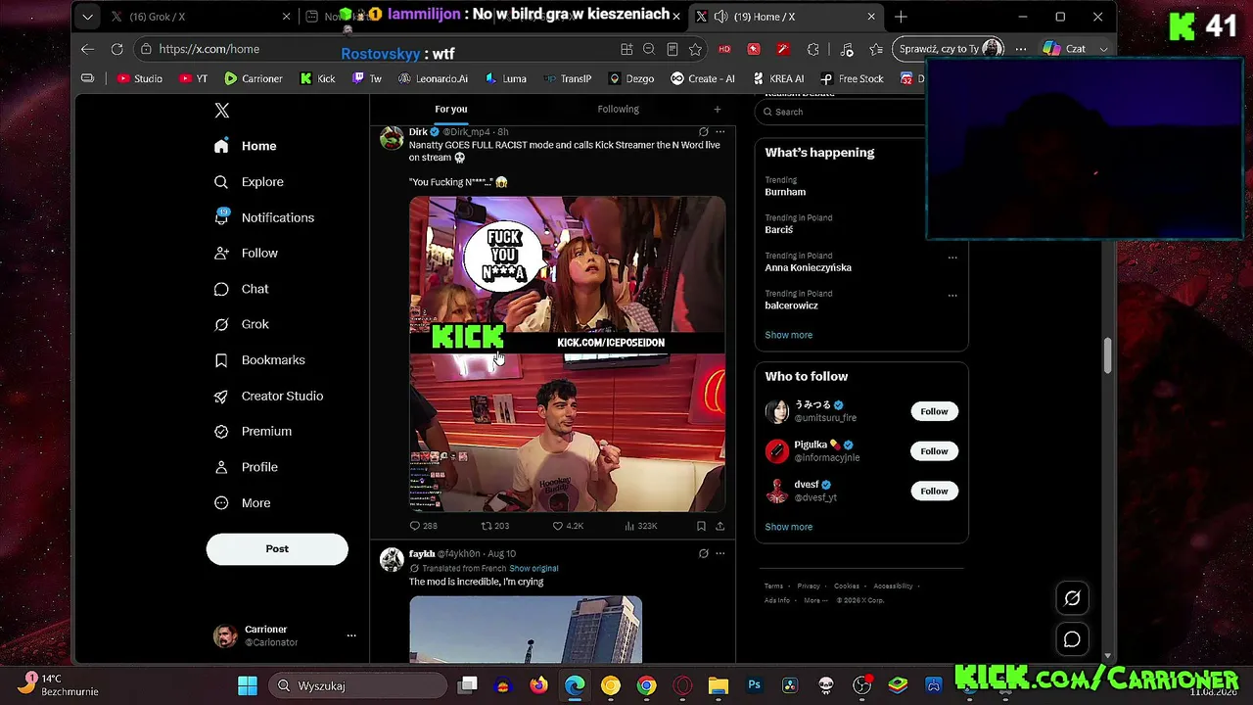Add this page to favorites with star icon
This screenshot has width=1253, height=705.
click(x=695, y=49)
